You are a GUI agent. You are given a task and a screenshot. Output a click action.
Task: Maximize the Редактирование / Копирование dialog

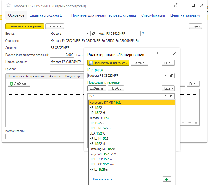166,54
